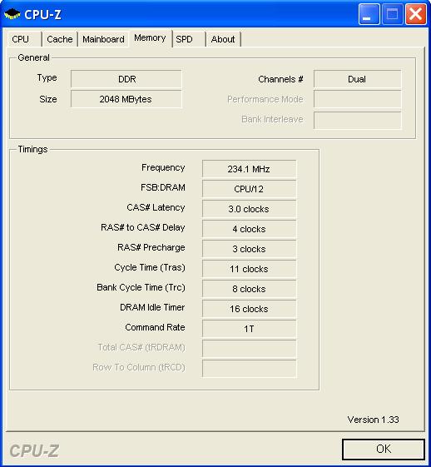Click the CPU-Z logo at bottom left
The height and width of the screenshot is (467, 431).
point(34,450)
